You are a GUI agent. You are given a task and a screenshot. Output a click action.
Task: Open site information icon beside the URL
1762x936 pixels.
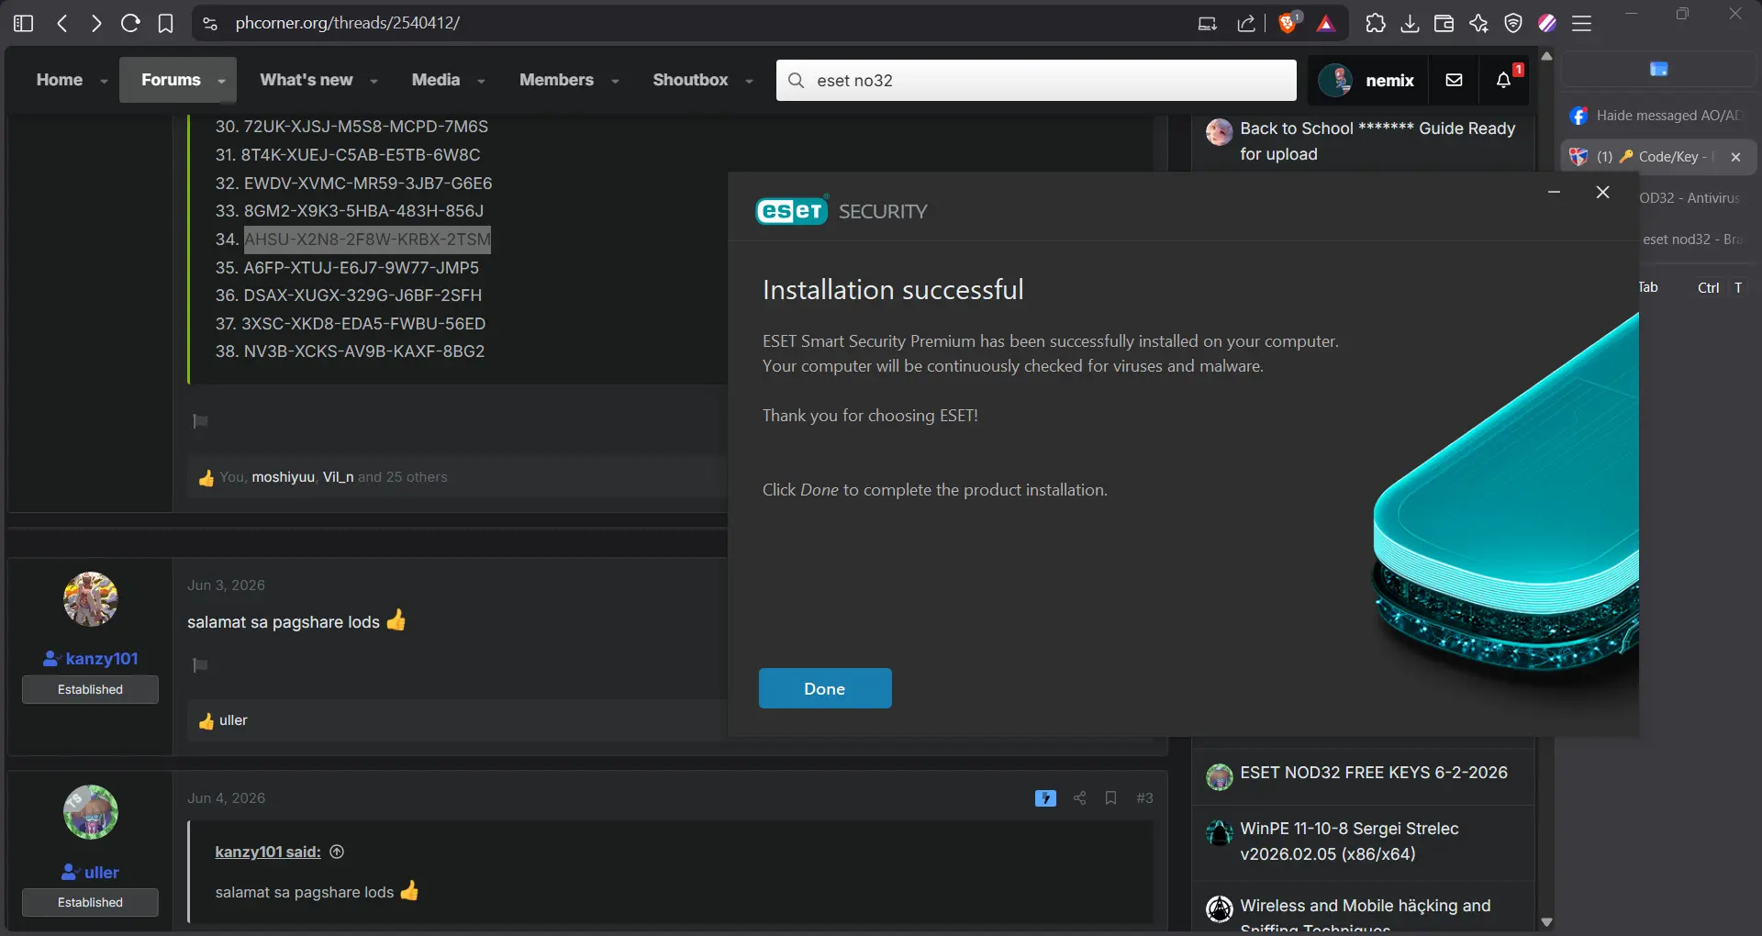coord(210,23)
